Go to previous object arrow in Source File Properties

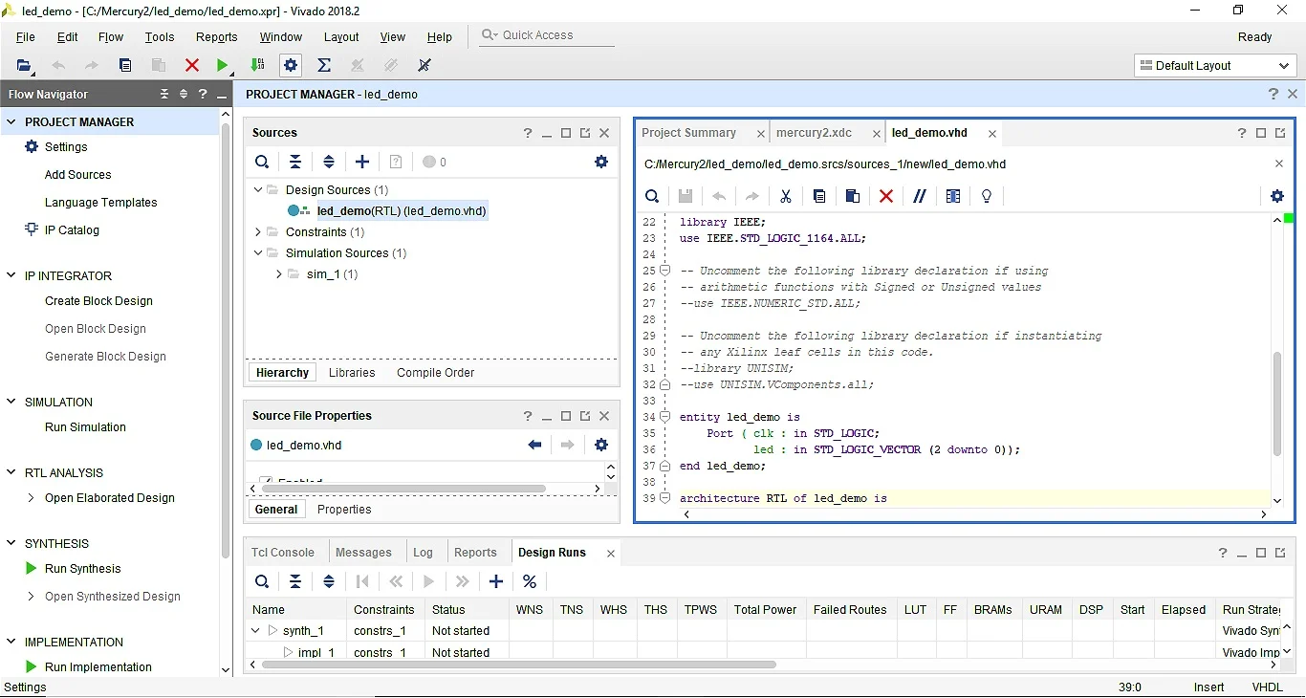coord(534,445)
